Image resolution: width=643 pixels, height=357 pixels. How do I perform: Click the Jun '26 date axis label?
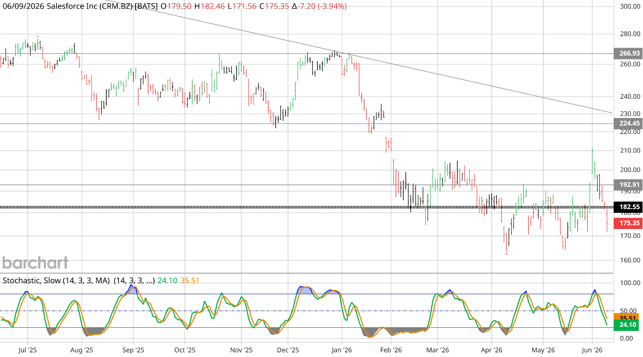[592, 350]
